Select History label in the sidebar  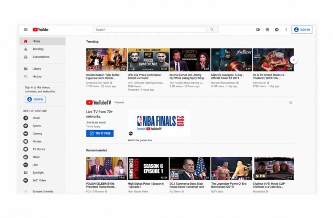tap(37, 76)
